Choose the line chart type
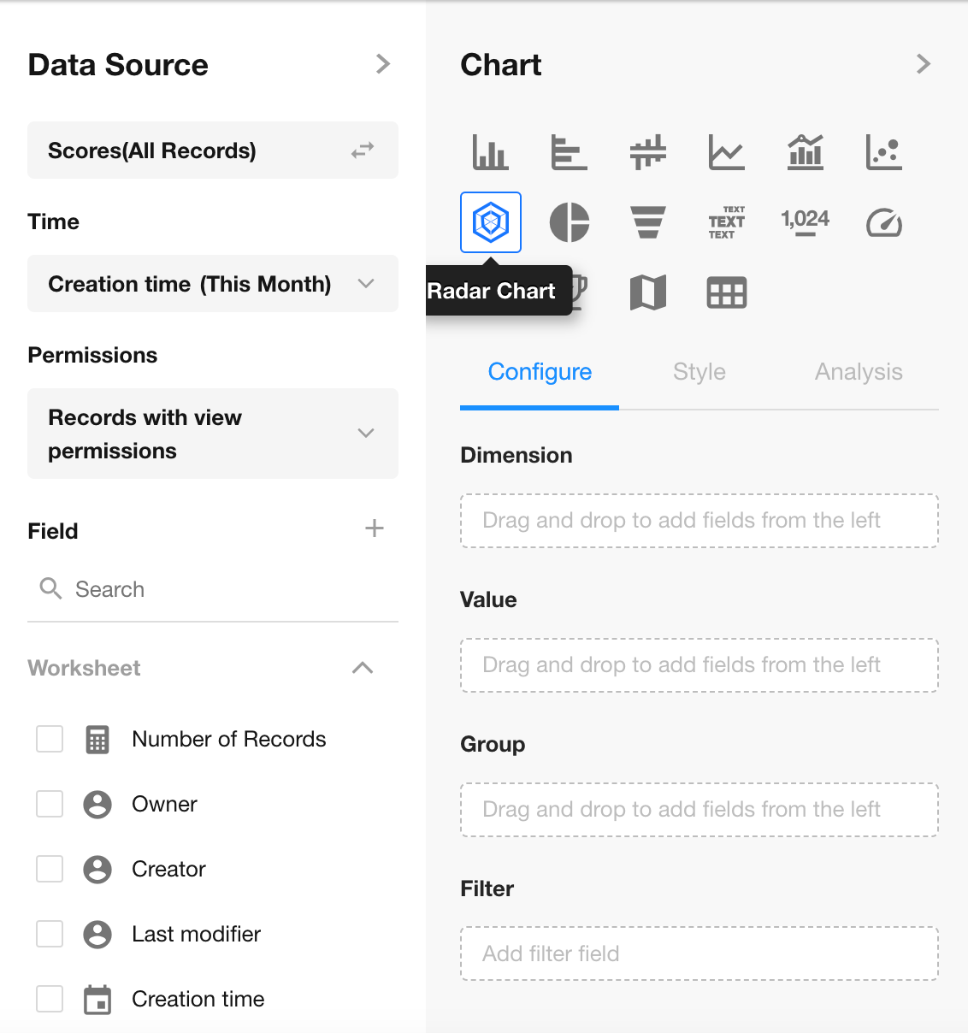Image resolution: width=968 pixels, height=1033 pixels. pyautogui.click(x=726, y=152)
